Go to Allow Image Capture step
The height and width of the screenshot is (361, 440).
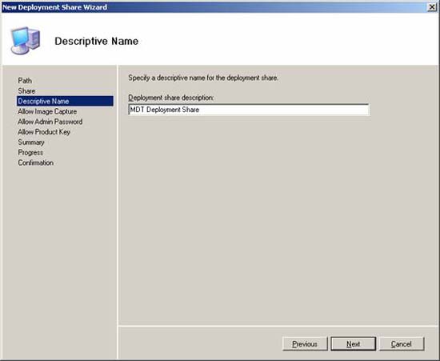[47, 111]
